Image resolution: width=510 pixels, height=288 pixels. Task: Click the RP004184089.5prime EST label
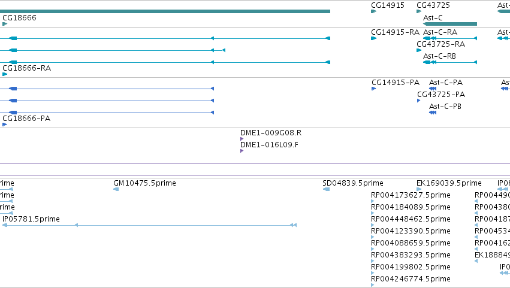pos(411,207)
